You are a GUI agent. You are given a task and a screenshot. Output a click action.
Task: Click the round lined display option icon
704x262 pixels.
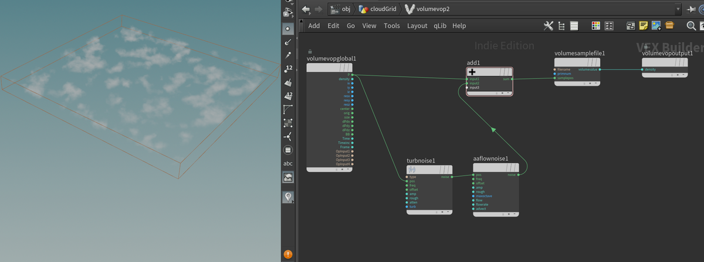pyautogui.click(x=287, y=150)
